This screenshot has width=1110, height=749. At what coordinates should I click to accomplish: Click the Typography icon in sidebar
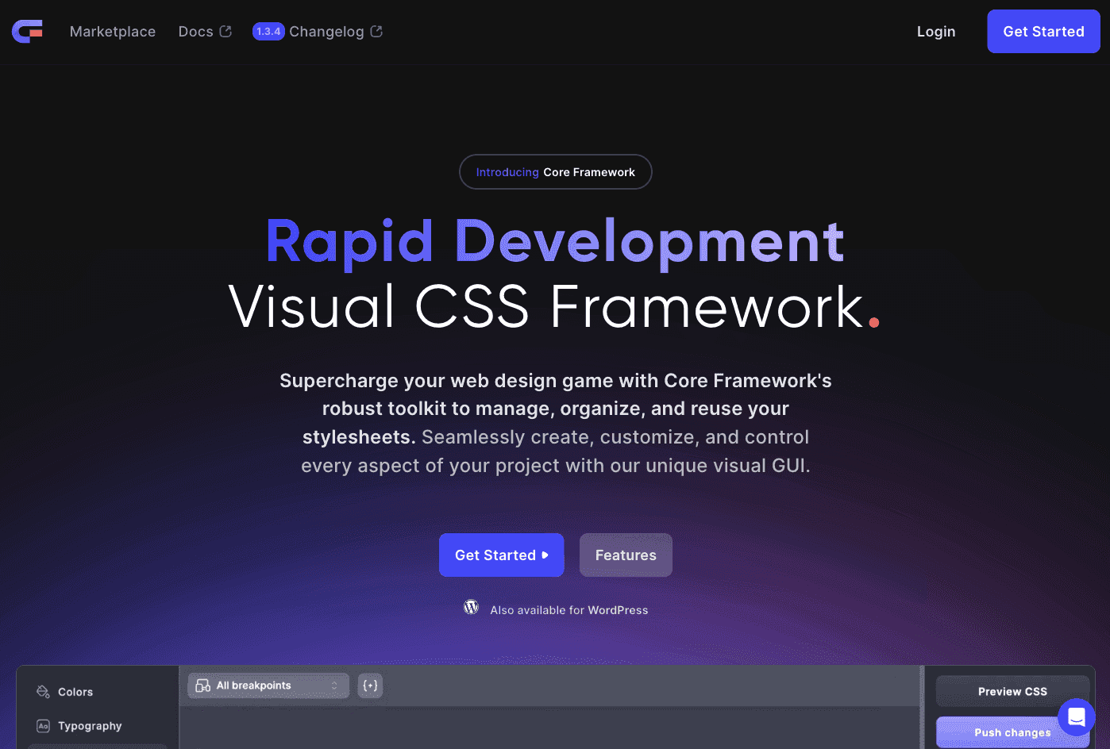point(43,726)
